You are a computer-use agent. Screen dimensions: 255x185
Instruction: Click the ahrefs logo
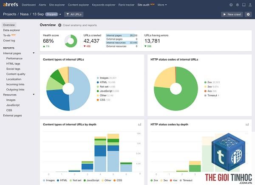10,5
